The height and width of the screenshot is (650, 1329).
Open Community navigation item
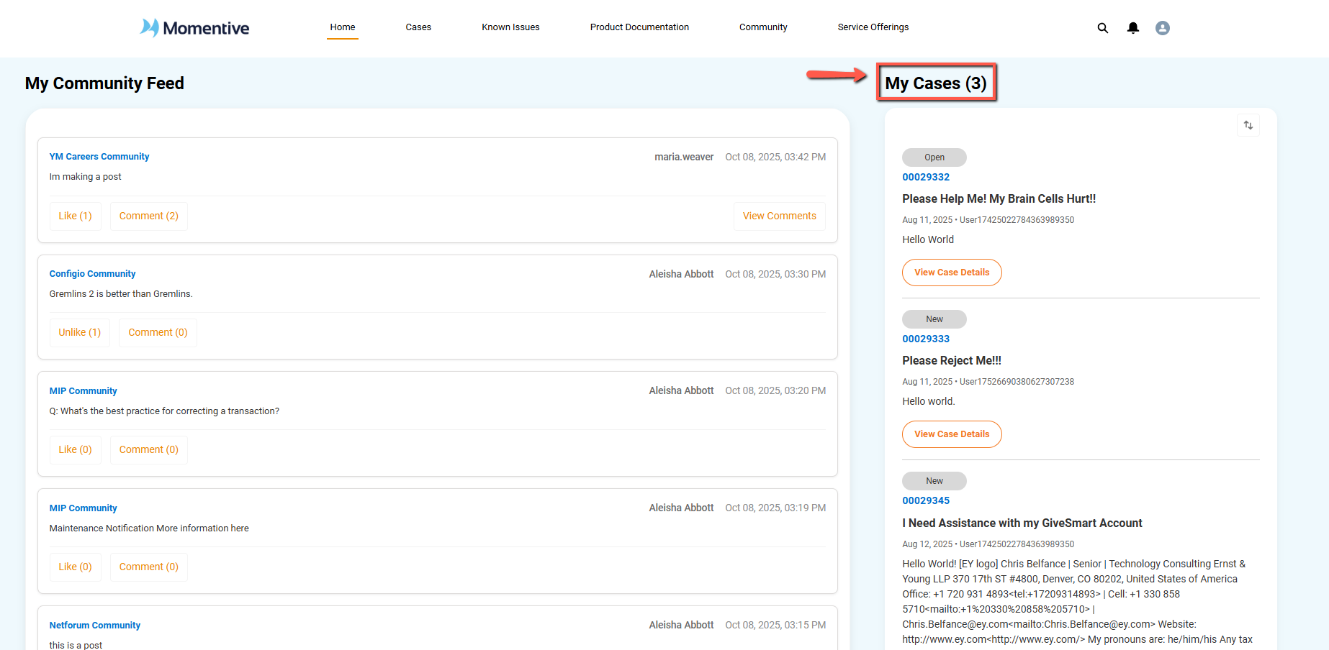coord(763,27)
